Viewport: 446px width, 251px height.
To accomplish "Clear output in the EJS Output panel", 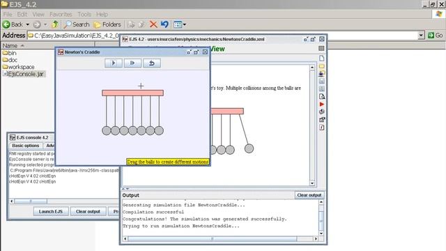I will 309,195.
